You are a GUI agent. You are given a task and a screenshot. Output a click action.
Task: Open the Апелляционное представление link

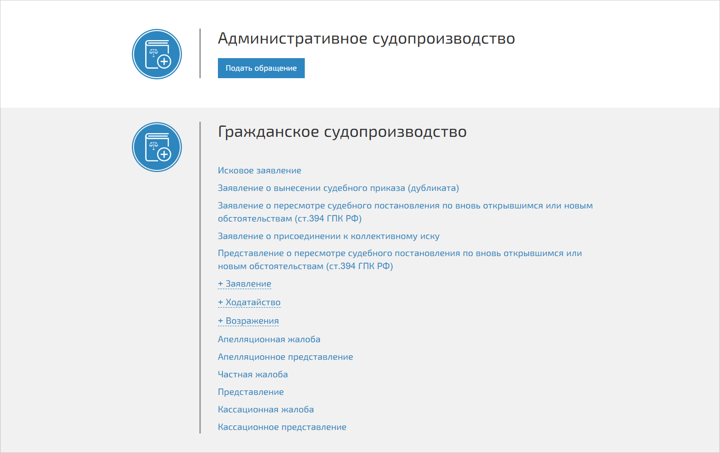pos(285,357)
